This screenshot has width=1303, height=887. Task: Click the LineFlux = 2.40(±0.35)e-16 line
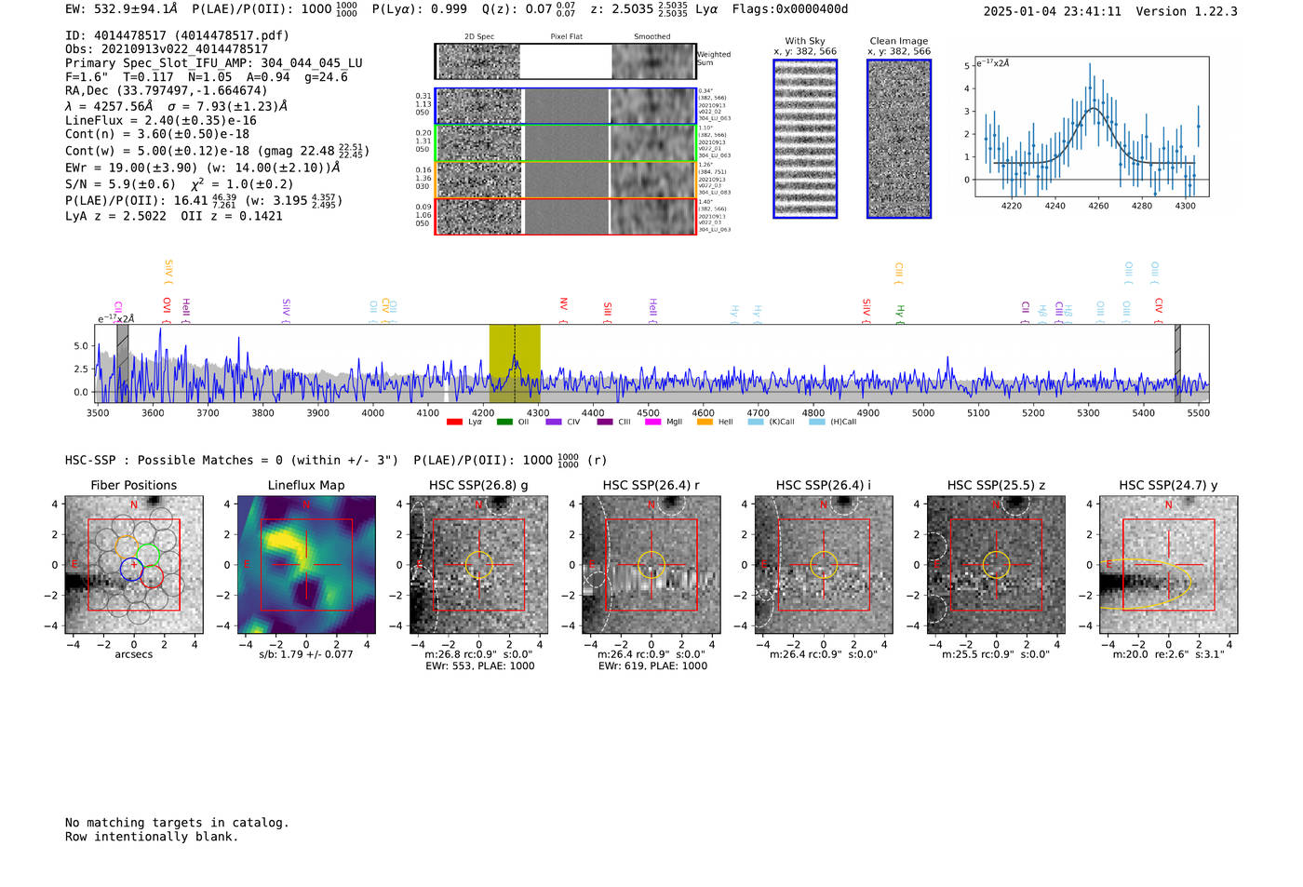click(x=161, y=121)
